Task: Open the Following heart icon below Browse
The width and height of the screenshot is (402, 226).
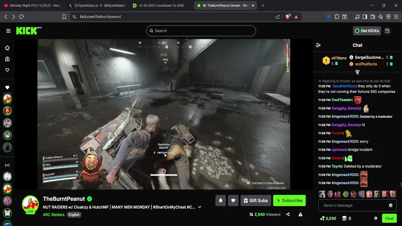Action: click(x=7, y=70)
